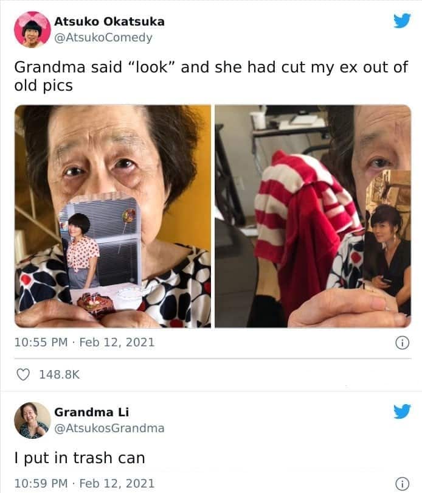Open the info icon beside the 10:59 PM timestamp
The height and width of the screenshot is (493, 422).
[402, 484]
